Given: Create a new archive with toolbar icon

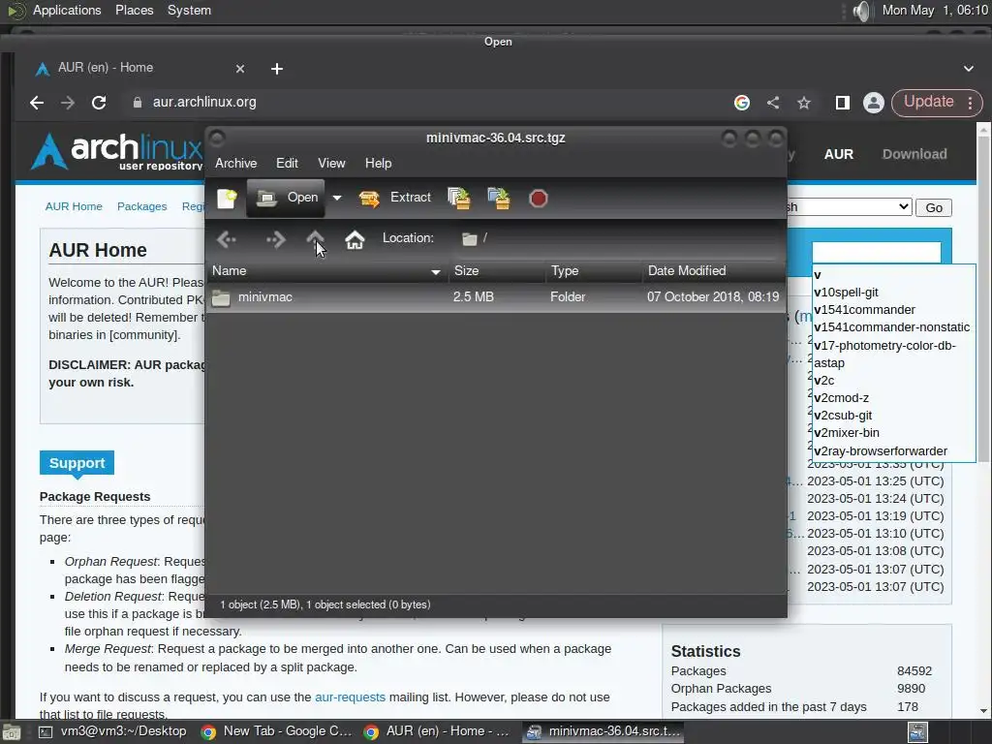Looking at the screenshot, I should point(227,198).
